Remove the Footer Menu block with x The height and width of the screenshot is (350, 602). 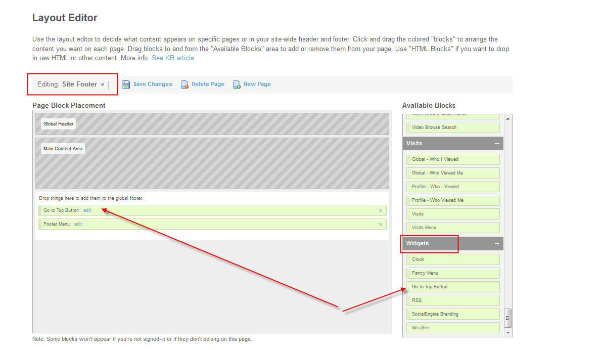(x=380, y=224)
